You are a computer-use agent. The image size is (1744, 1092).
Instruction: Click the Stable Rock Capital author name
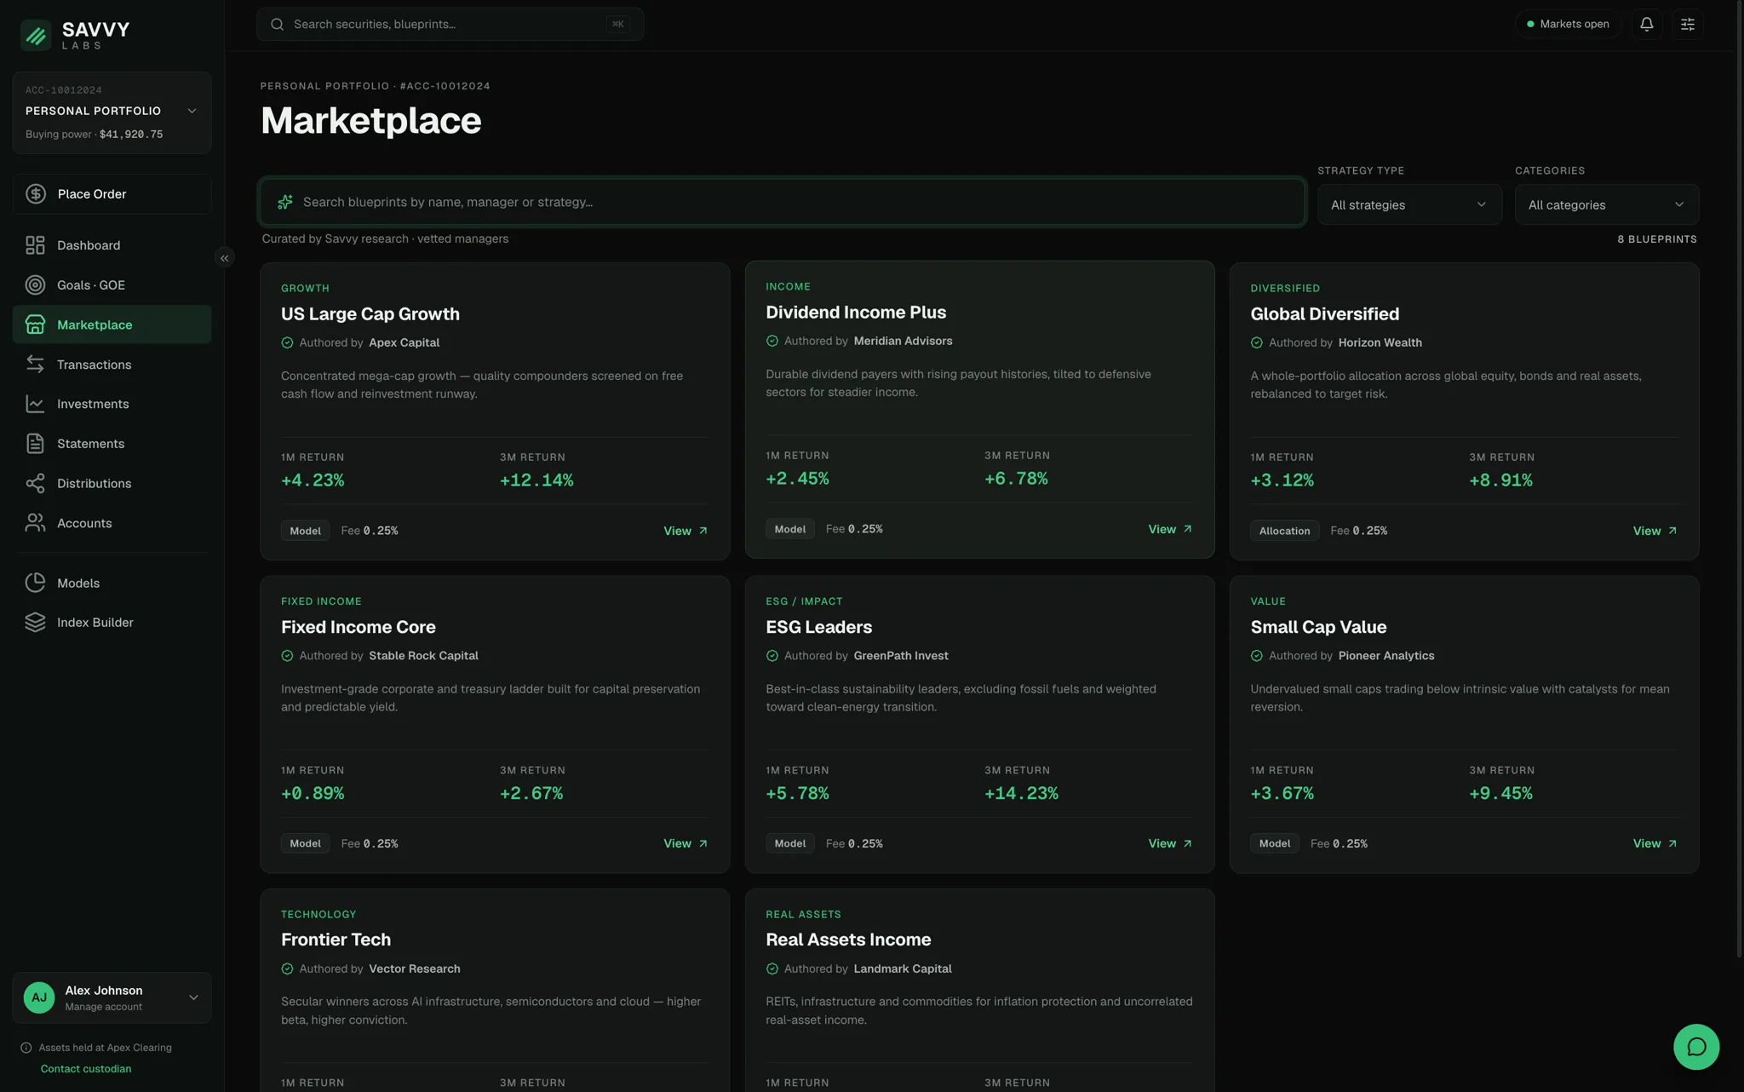(423, 656)
